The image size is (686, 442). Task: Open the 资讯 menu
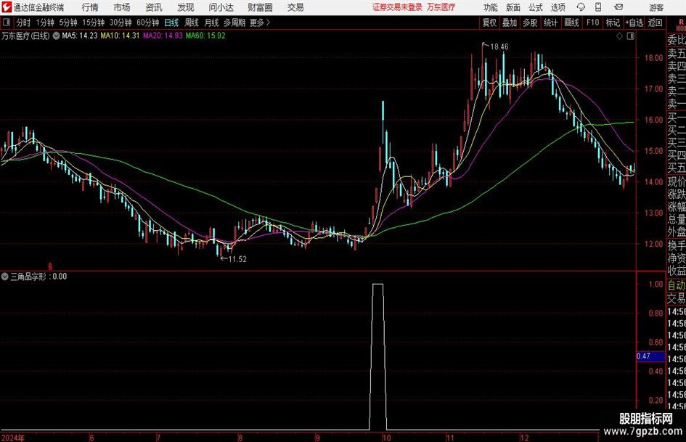(154, 7)
